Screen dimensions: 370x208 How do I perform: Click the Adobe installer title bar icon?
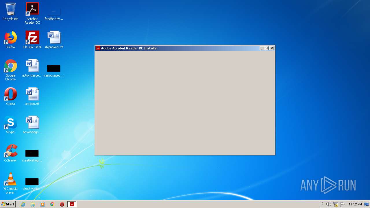click(98, 48)
